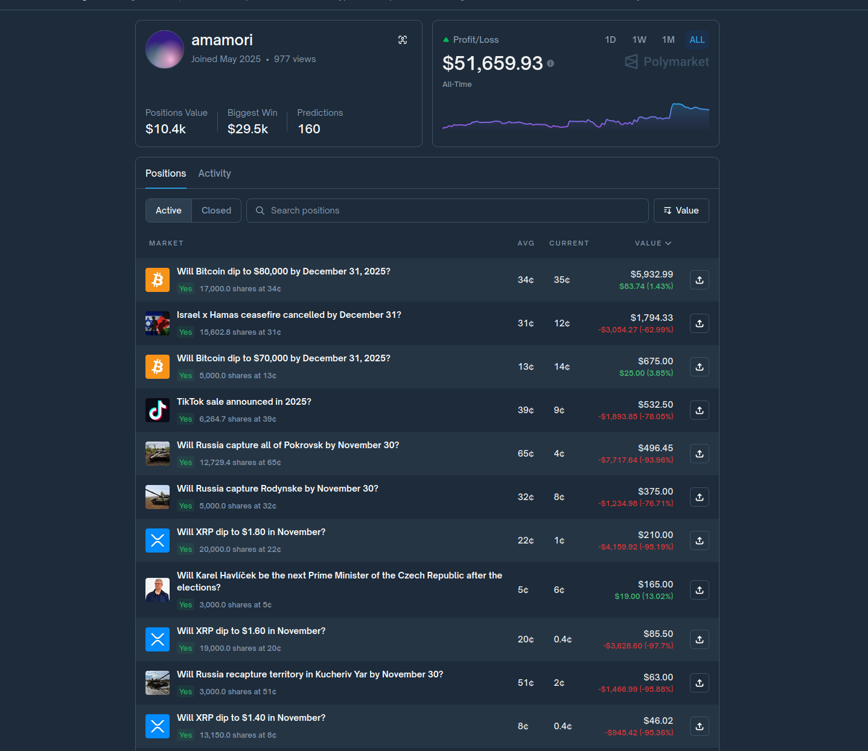Share the Israel x Hamas ceasefire position
868x751 pixels.
700,323
